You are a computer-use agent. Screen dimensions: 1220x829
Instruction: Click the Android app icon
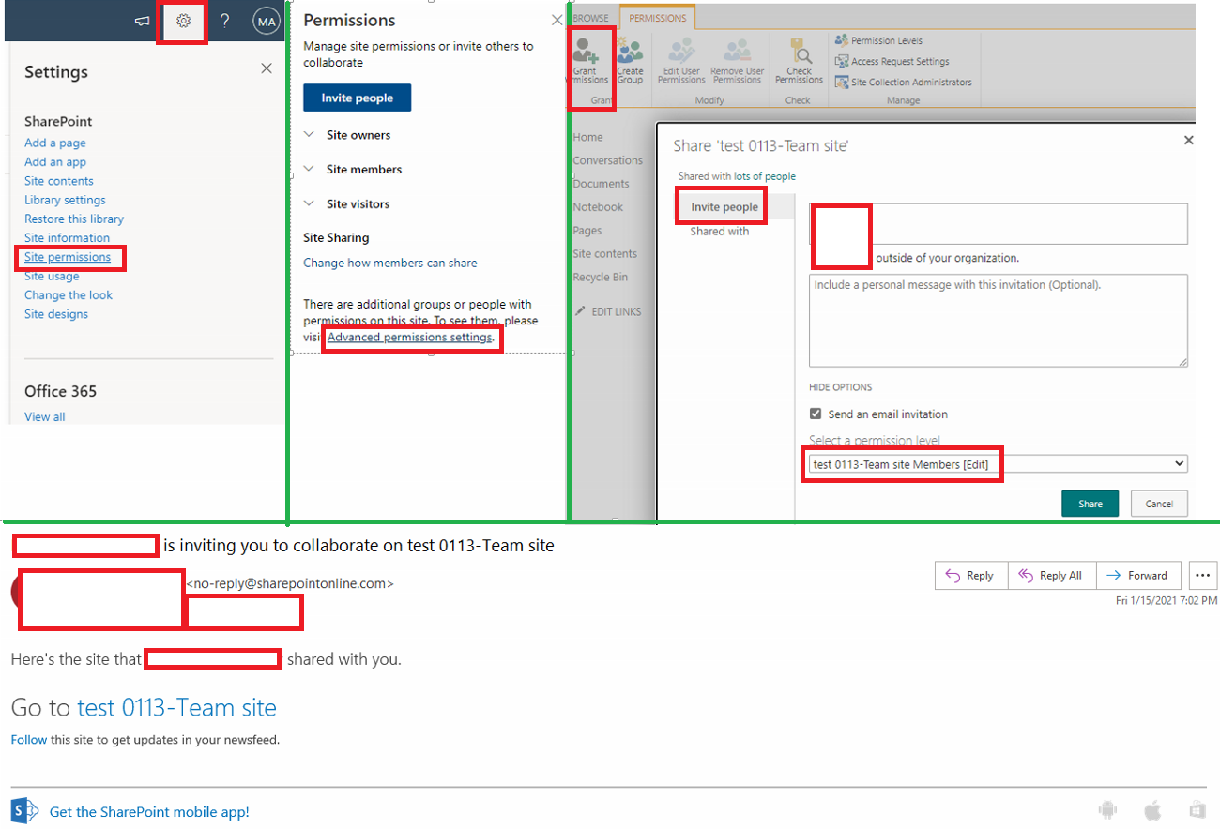coord(1108,810)
